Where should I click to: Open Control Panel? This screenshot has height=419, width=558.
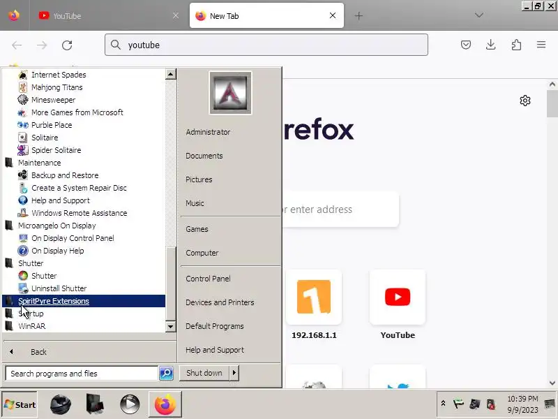pos(208,279)
